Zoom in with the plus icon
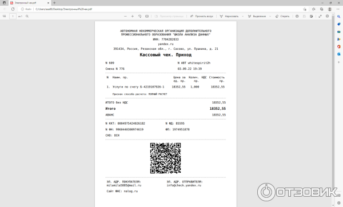Screen dimensions: 343x207 click(x=133, y=16)
